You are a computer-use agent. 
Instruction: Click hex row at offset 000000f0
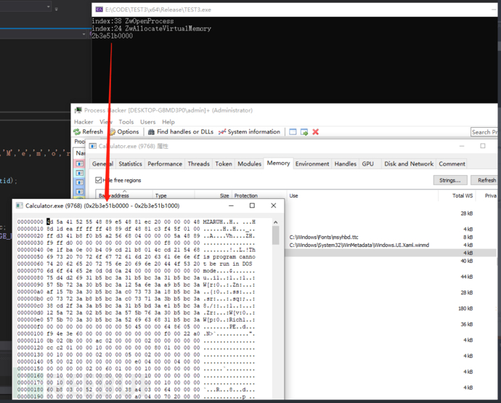137,327
